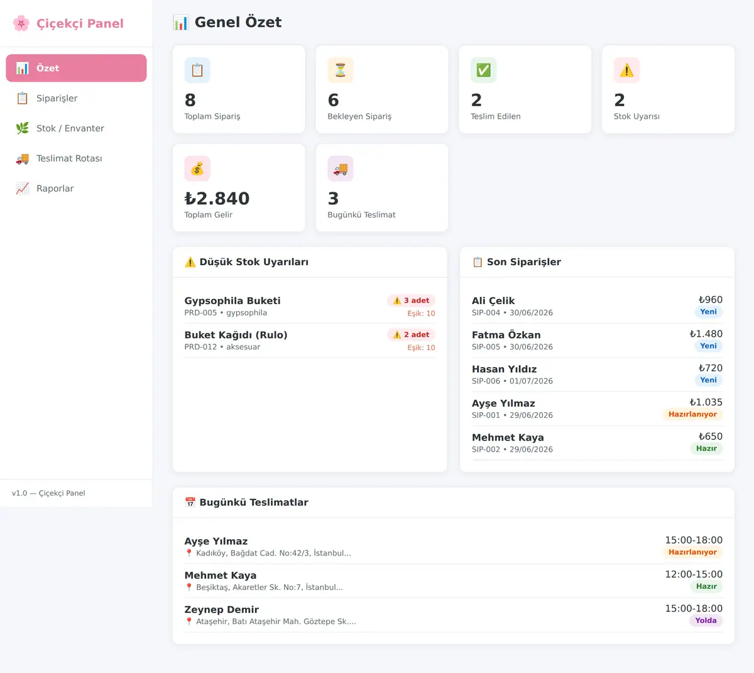Click the warning icon on Stok Uyarısı card
The image size is (754, 673).
click(x=626, y=70)
